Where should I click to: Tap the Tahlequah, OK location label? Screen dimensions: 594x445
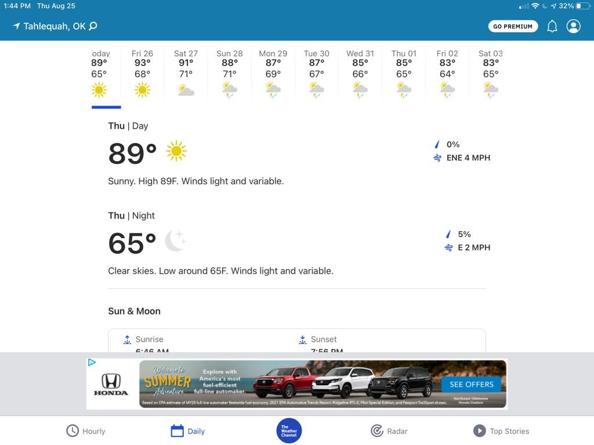[55, 26]
